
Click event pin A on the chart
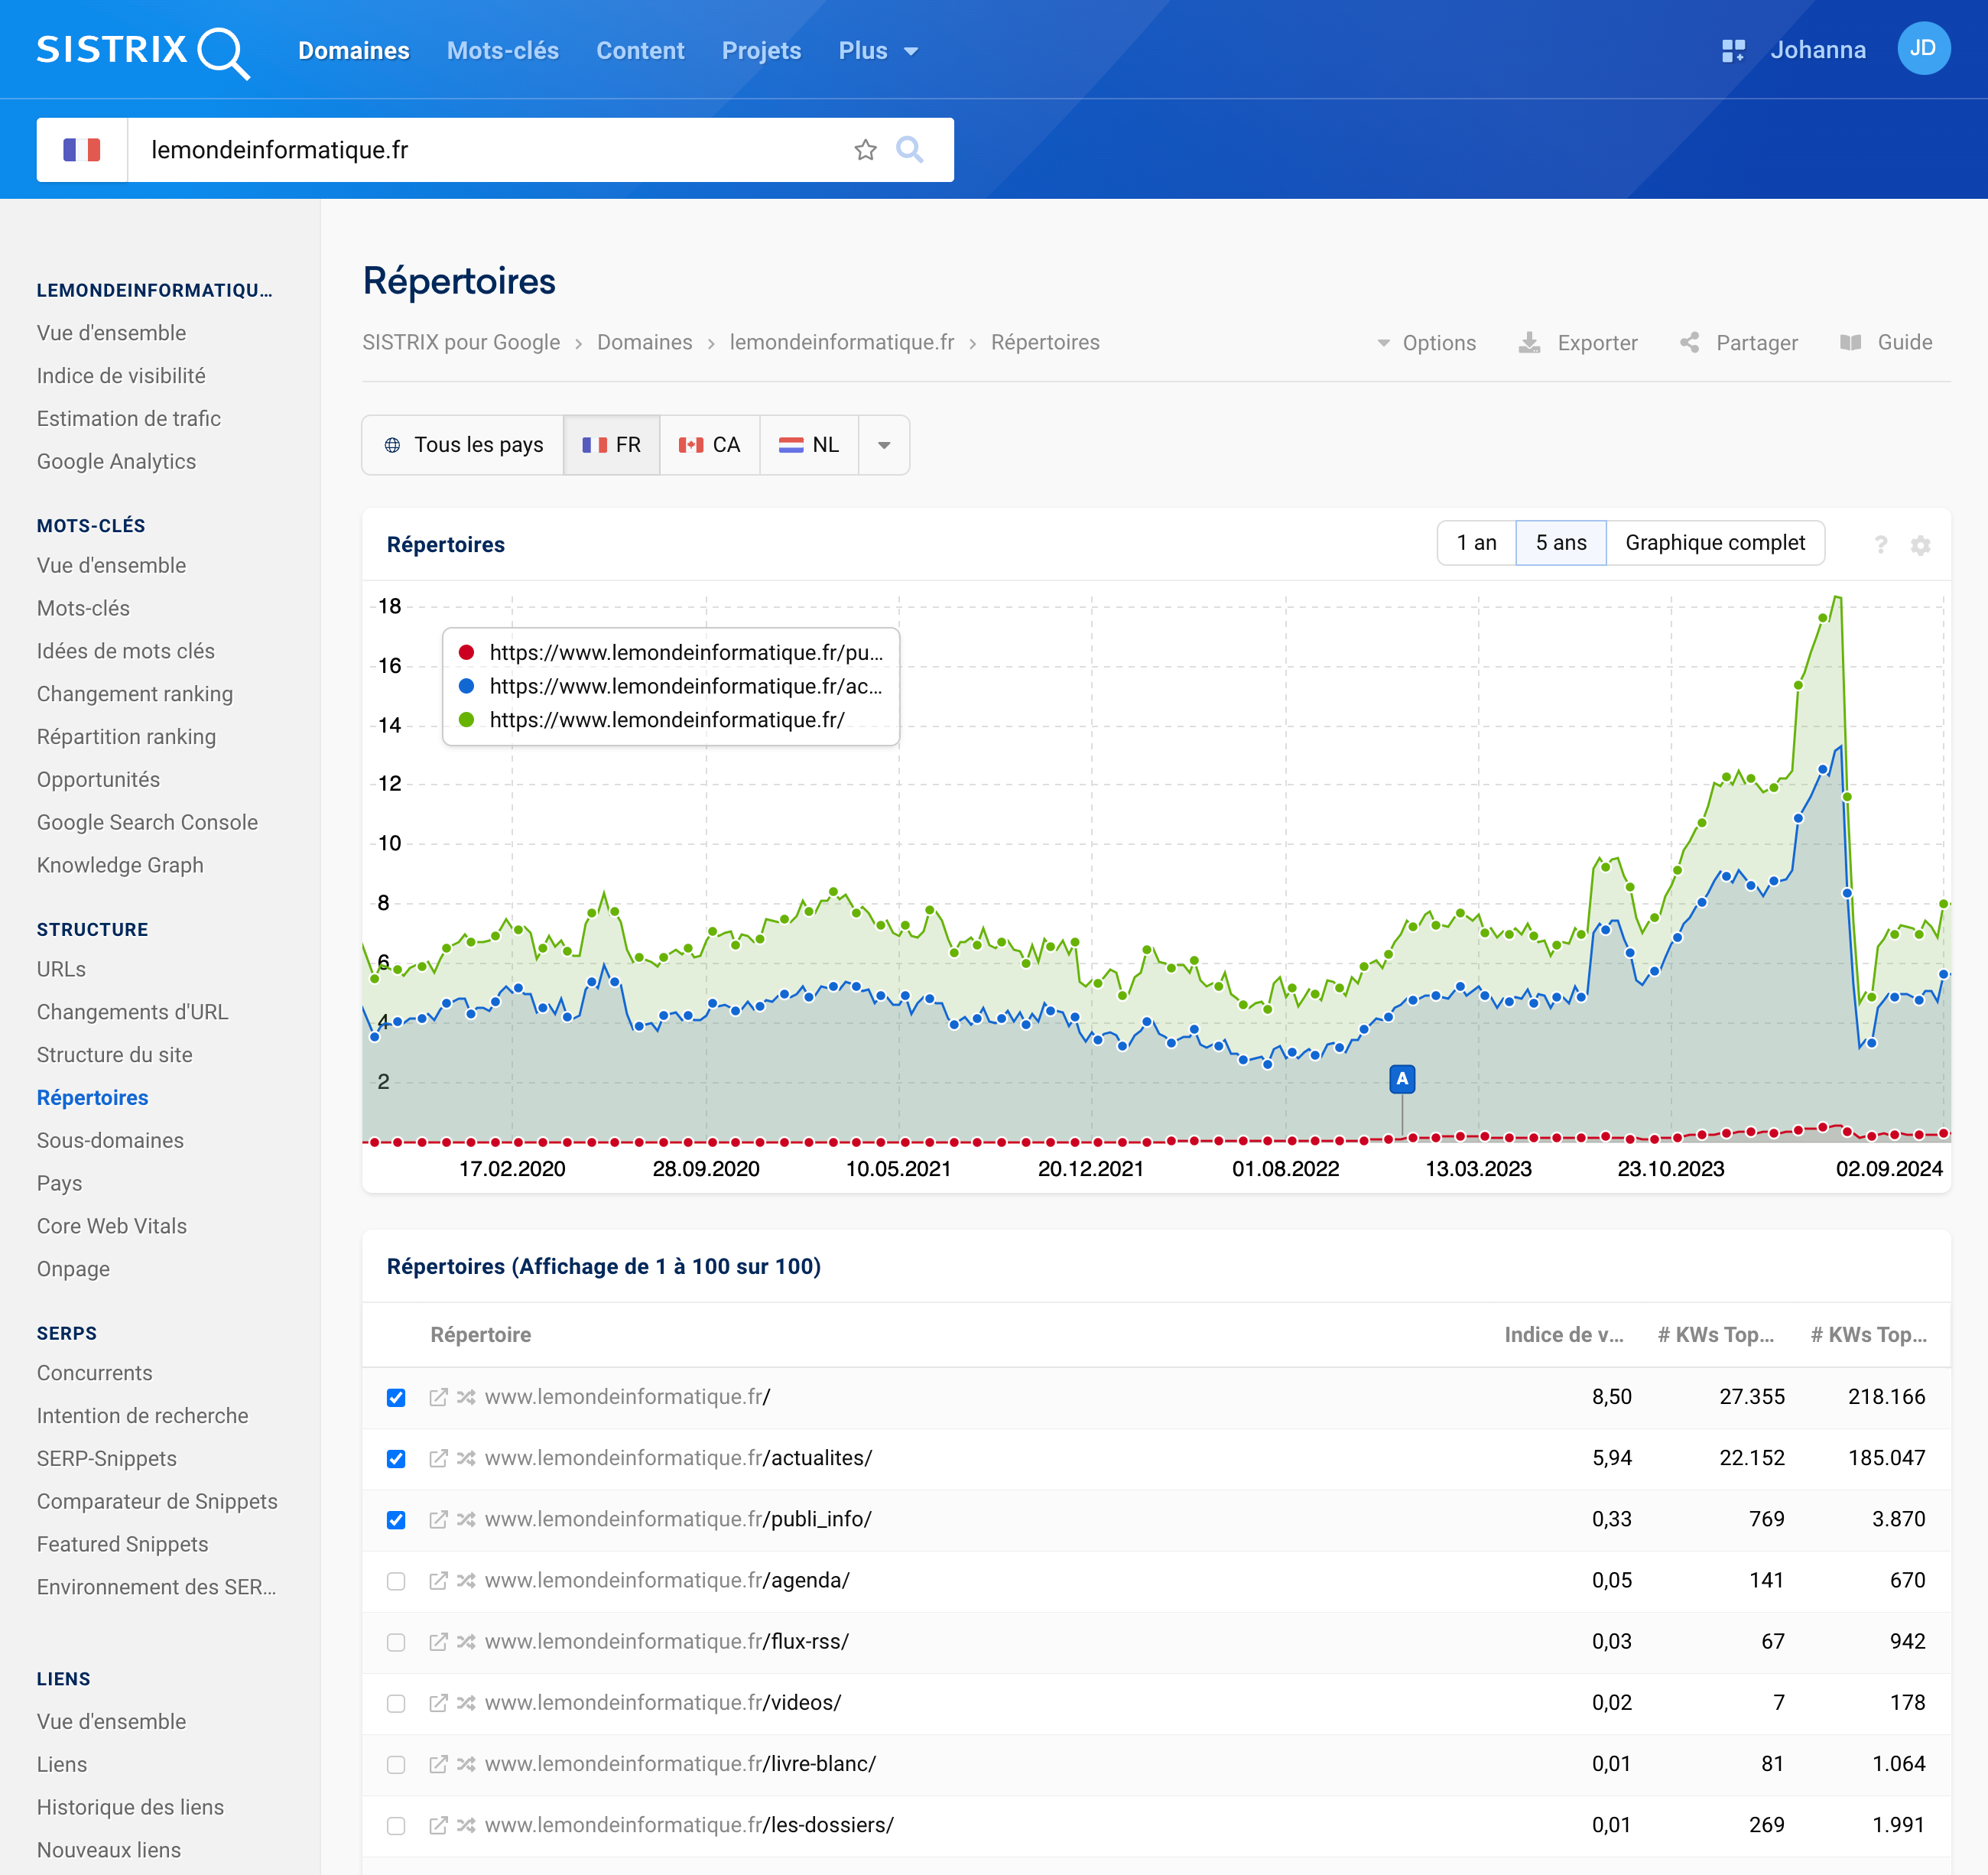point(1401,1079)
